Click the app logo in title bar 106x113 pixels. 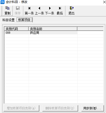[3, 2]
